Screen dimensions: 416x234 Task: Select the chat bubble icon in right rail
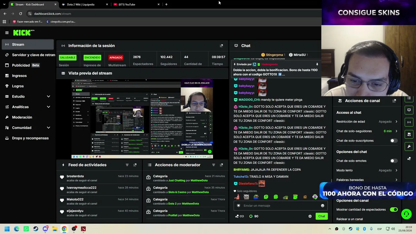click(409, 110)
